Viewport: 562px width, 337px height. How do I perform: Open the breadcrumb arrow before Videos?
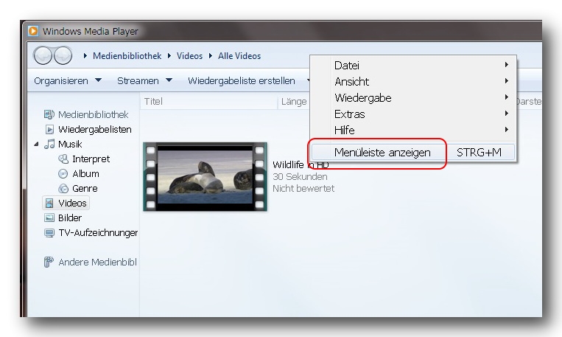169,55
